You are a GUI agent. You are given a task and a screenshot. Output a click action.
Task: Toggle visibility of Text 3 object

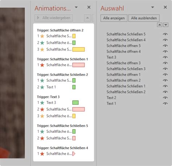165,57
